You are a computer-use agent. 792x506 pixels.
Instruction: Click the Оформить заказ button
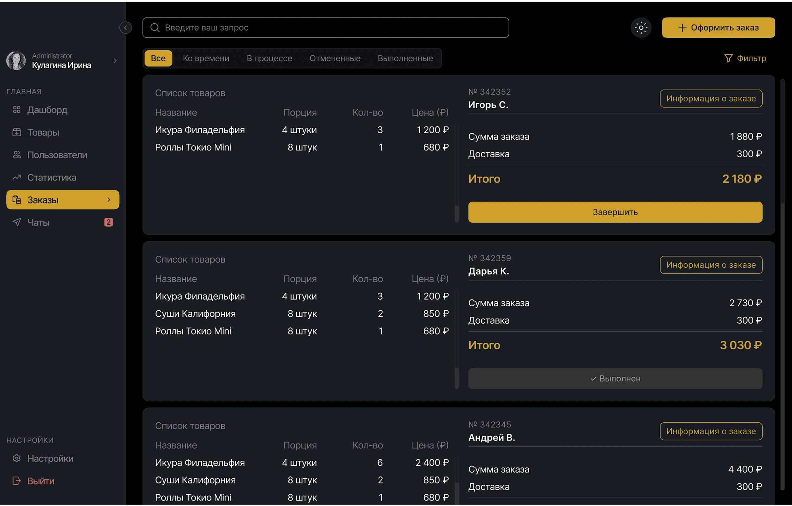click(718, 27)
